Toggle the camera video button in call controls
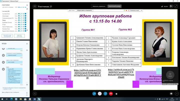 pos(94,94)
